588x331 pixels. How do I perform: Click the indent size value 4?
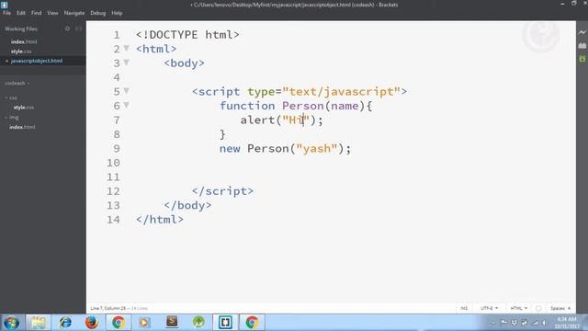tap(569, 308)
